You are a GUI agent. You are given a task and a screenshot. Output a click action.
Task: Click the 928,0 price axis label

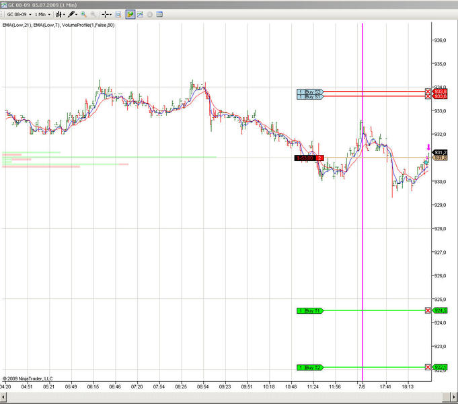[x=441, y=229]
